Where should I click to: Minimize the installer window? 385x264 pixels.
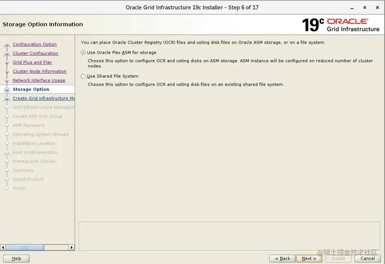tap(352, 7)
